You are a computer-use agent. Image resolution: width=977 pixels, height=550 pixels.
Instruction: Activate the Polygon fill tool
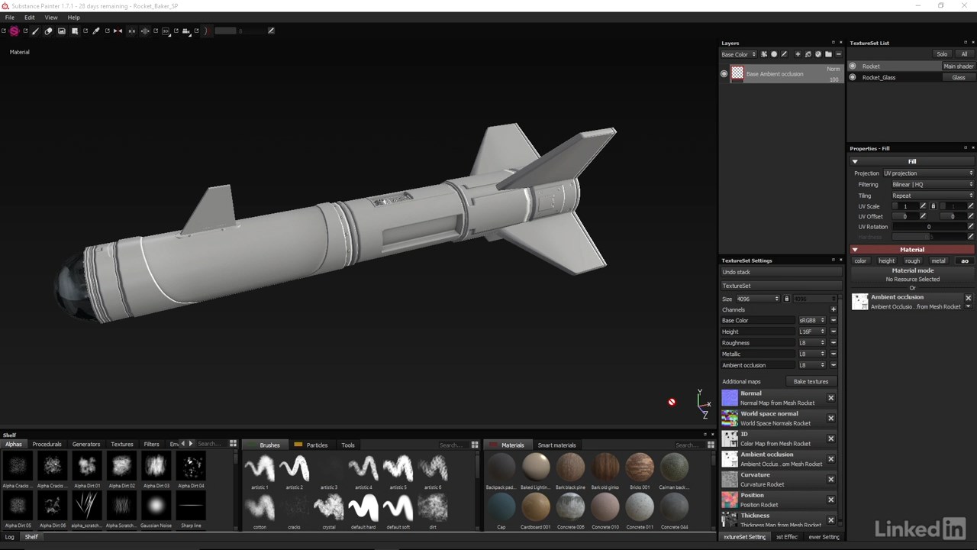[x=75, y=31]
